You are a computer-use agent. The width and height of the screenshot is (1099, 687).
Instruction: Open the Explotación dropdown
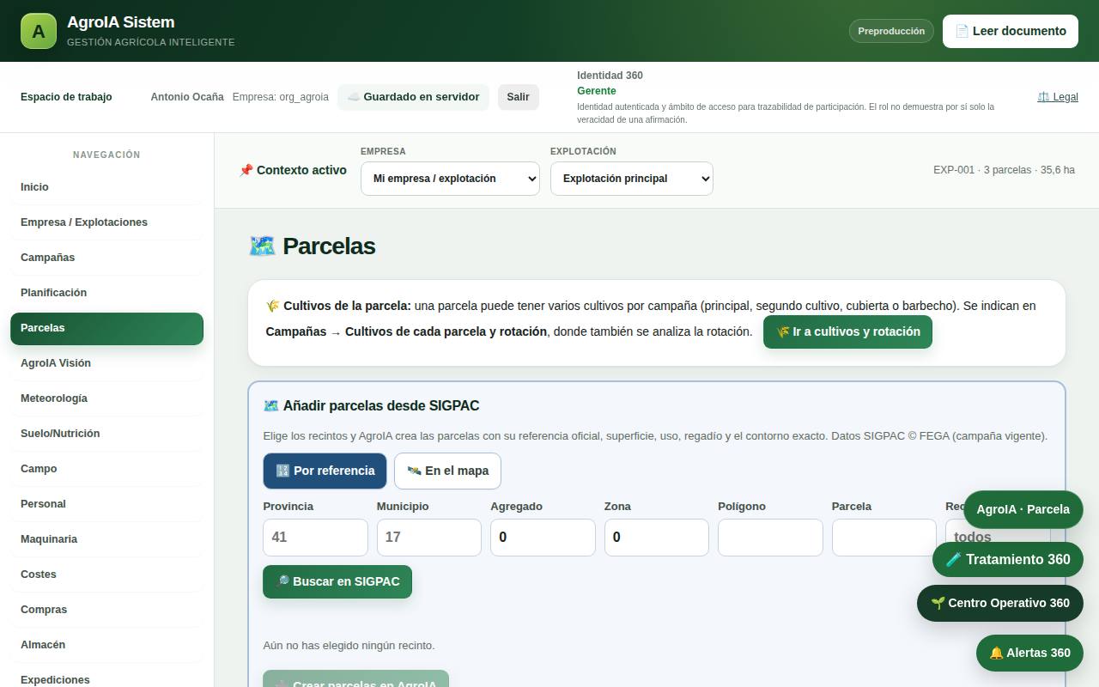pyautogui.click(x=632, y=179)
